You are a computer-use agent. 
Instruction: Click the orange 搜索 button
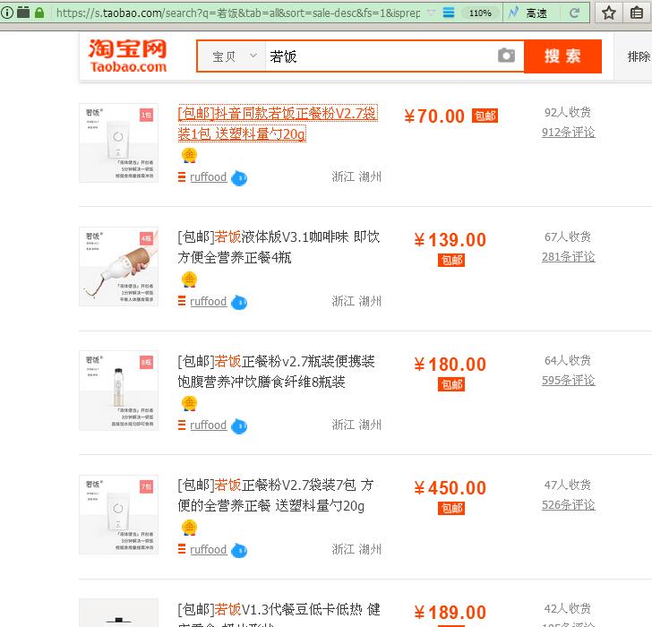pyautogui.click(x=562, y=56)
